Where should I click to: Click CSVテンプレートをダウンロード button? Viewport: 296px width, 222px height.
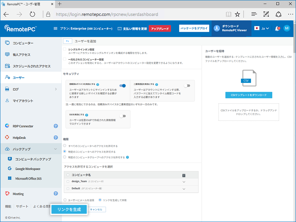coord(249,95)
